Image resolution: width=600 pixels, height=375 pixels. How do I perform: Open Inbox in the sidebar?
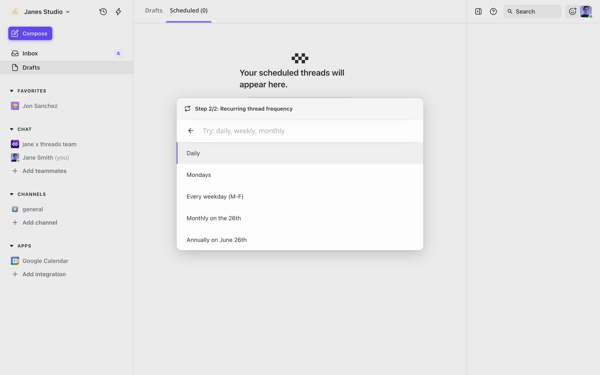click(x=30, y=53)
